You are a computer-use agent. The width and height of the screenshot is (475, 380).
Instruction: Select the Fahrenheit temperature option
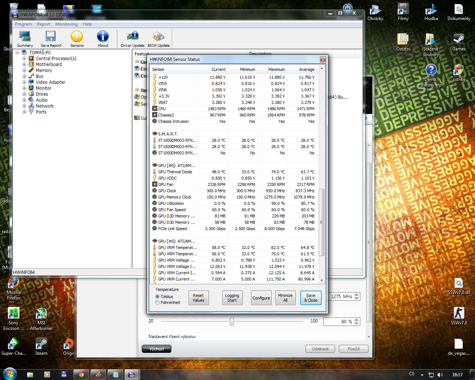(158, 302)
